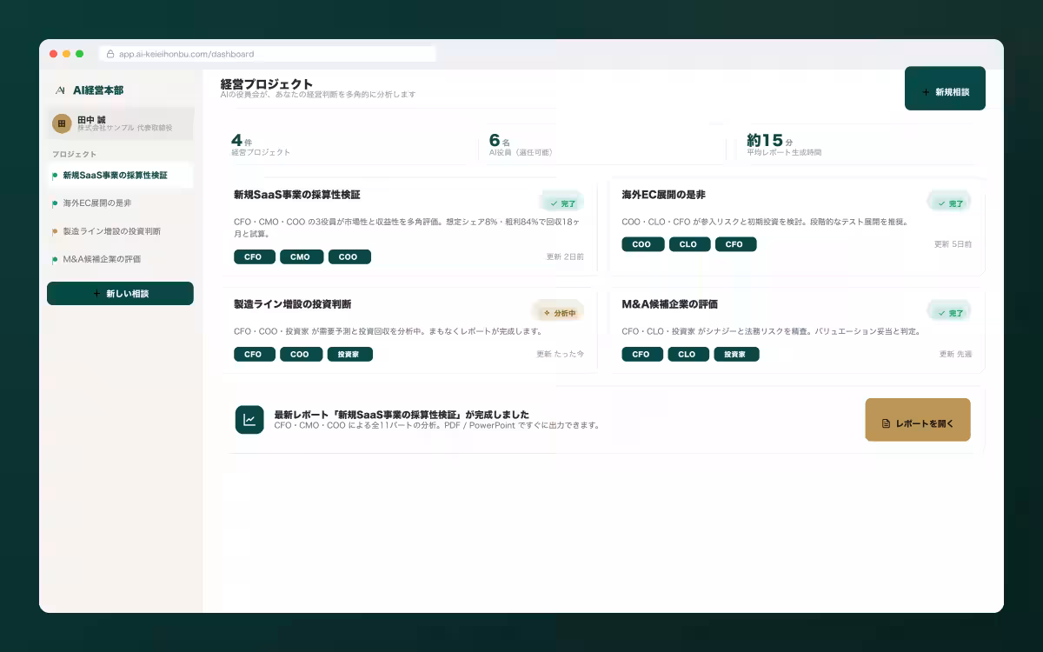
Task: Click the plus icon in 新しい相談 sidebar button
Action: coord(96,294)
